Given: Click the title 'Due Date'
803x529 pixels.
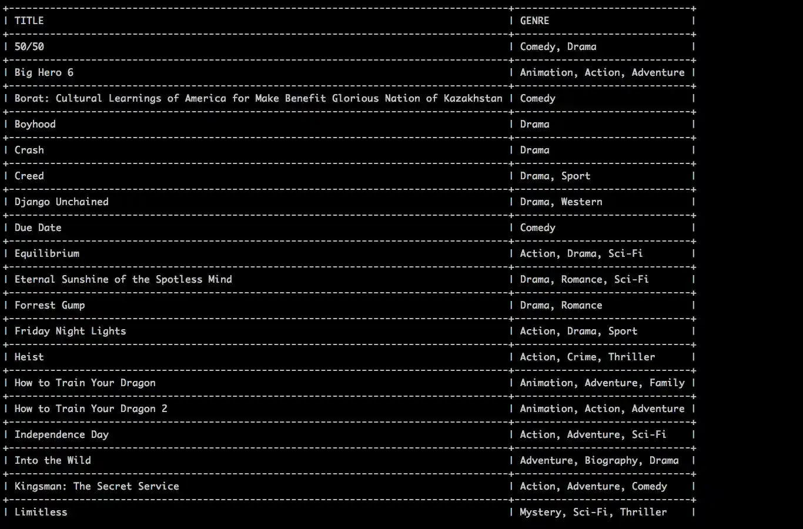Looking at the screenshot, I should coord(38,227).
